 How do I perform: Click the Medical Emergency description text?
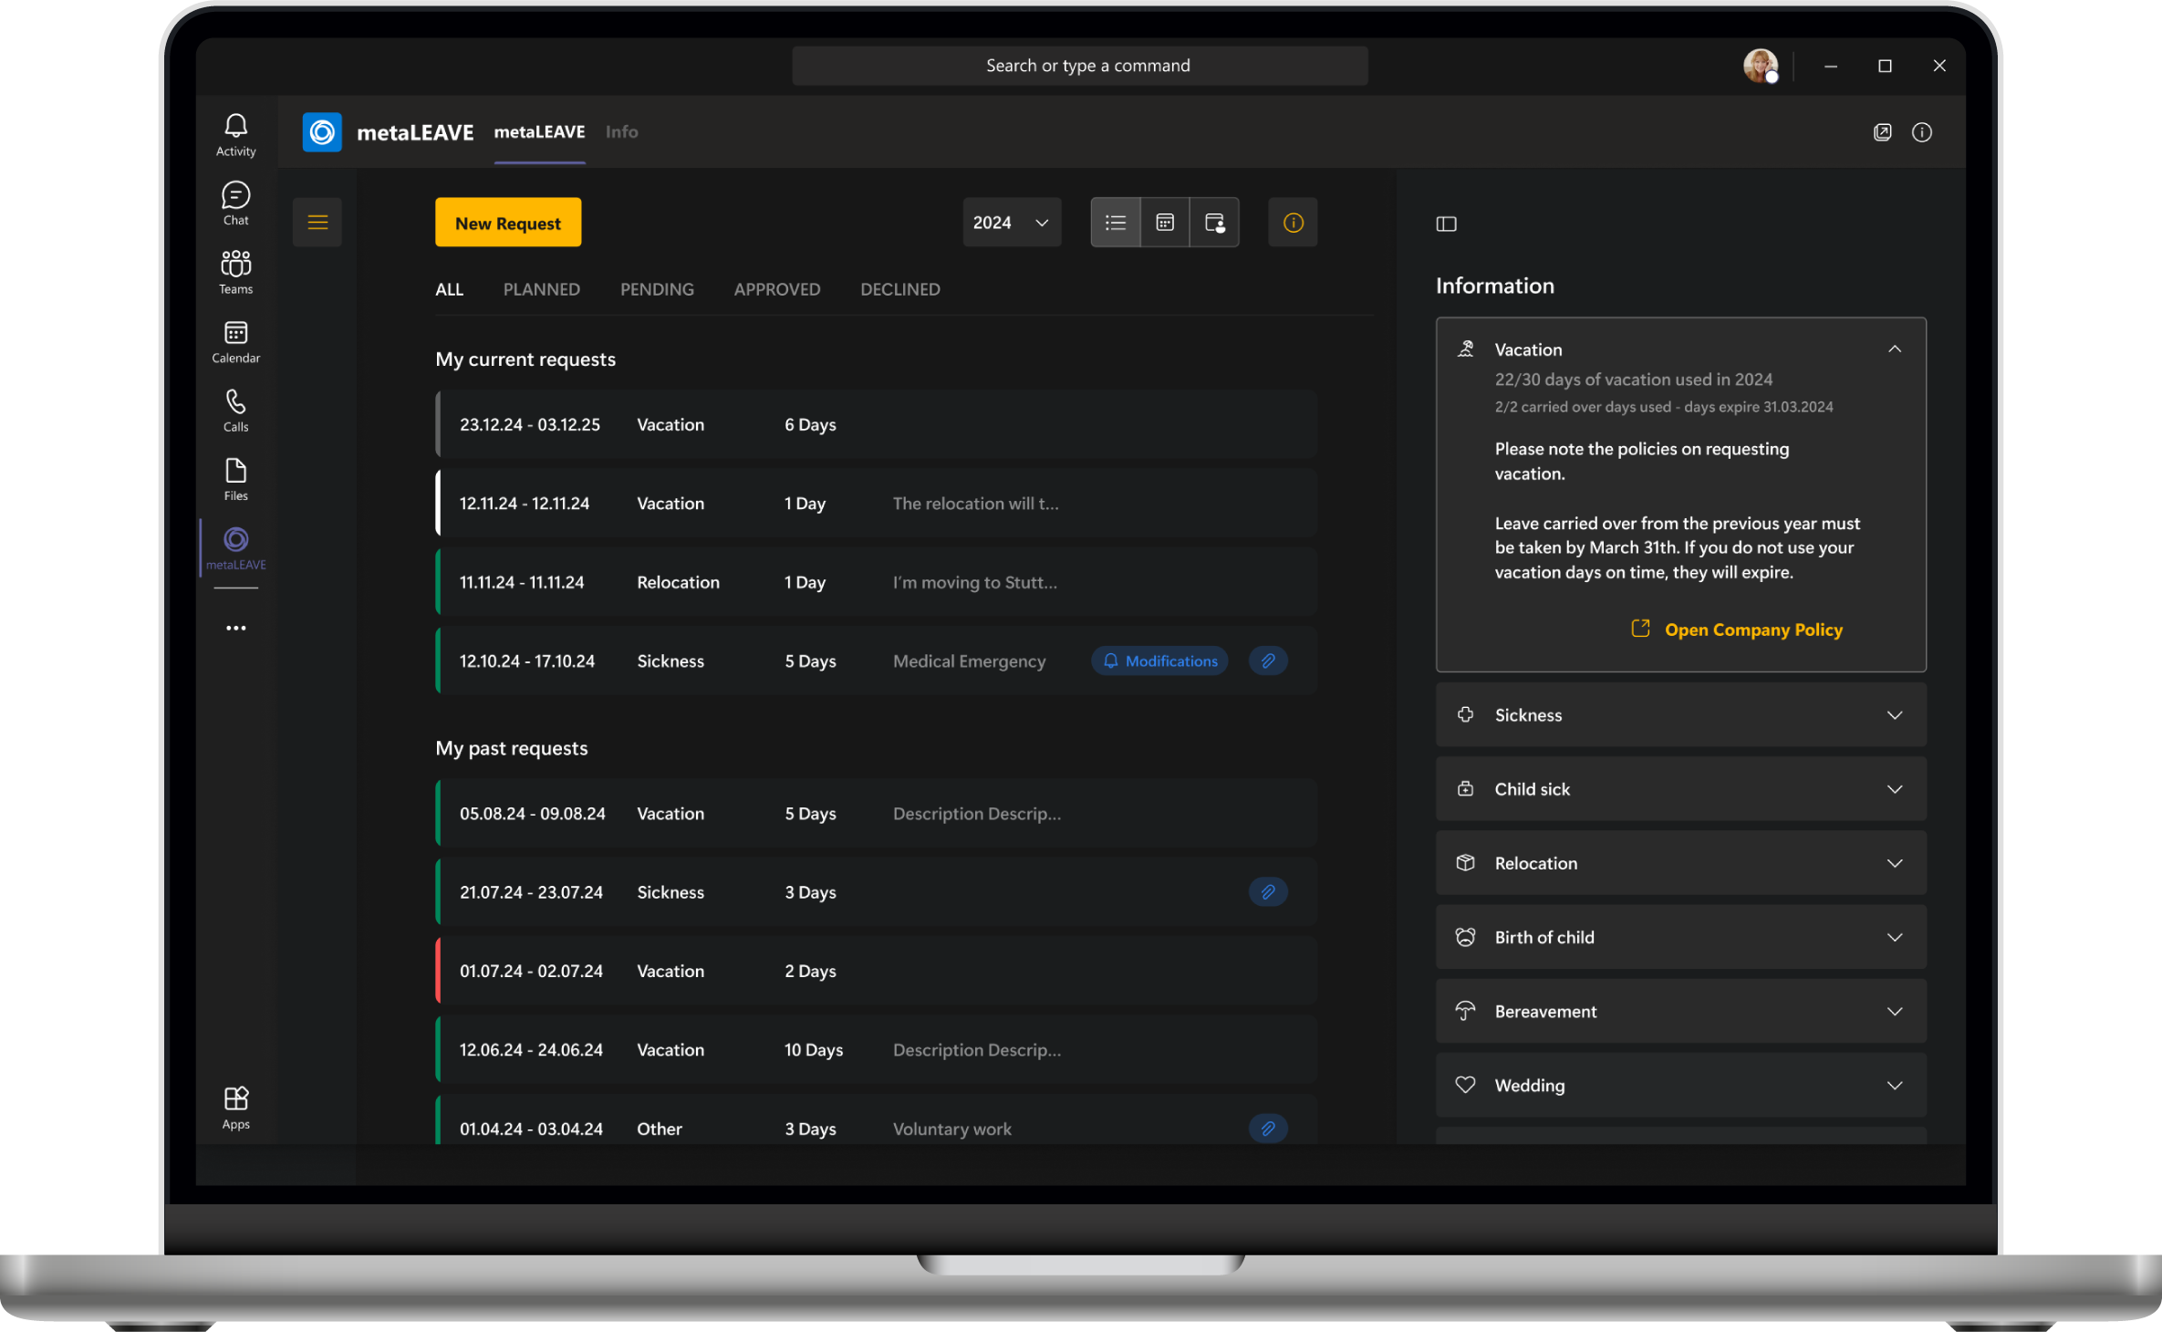point(969,661)
